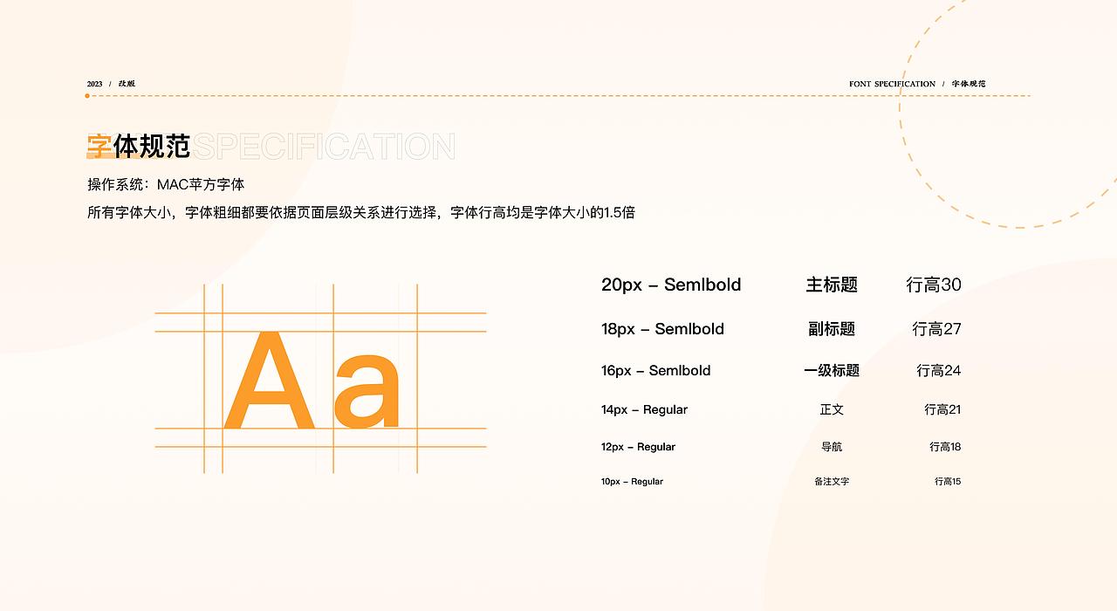This screenshot has height=611, width=1117.
Task: Click the '行高30' value
Action: [x=934, y=285]
